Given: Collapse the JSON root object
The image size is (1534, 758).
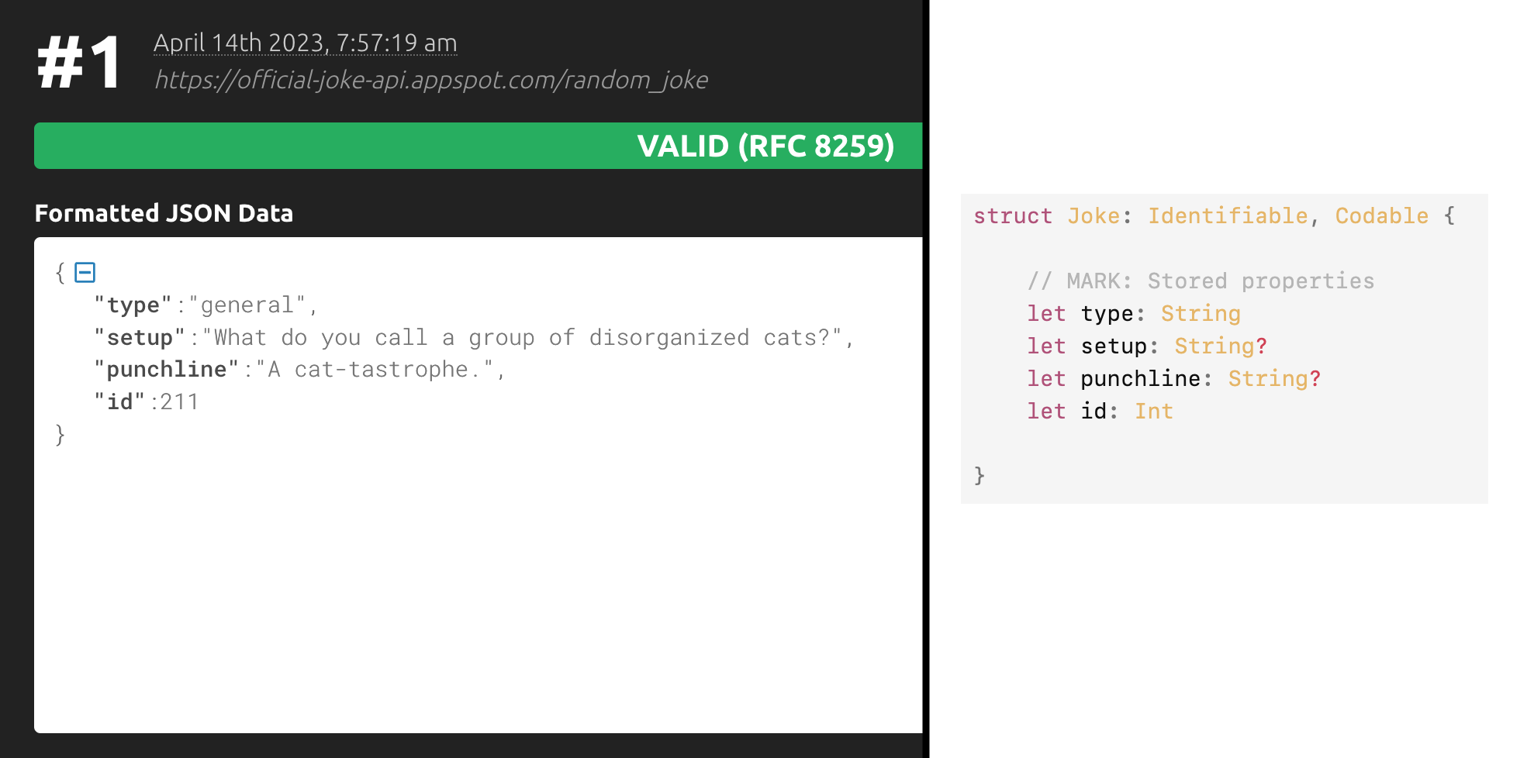Looking at the screenshot, I should [x=85, y=273].
